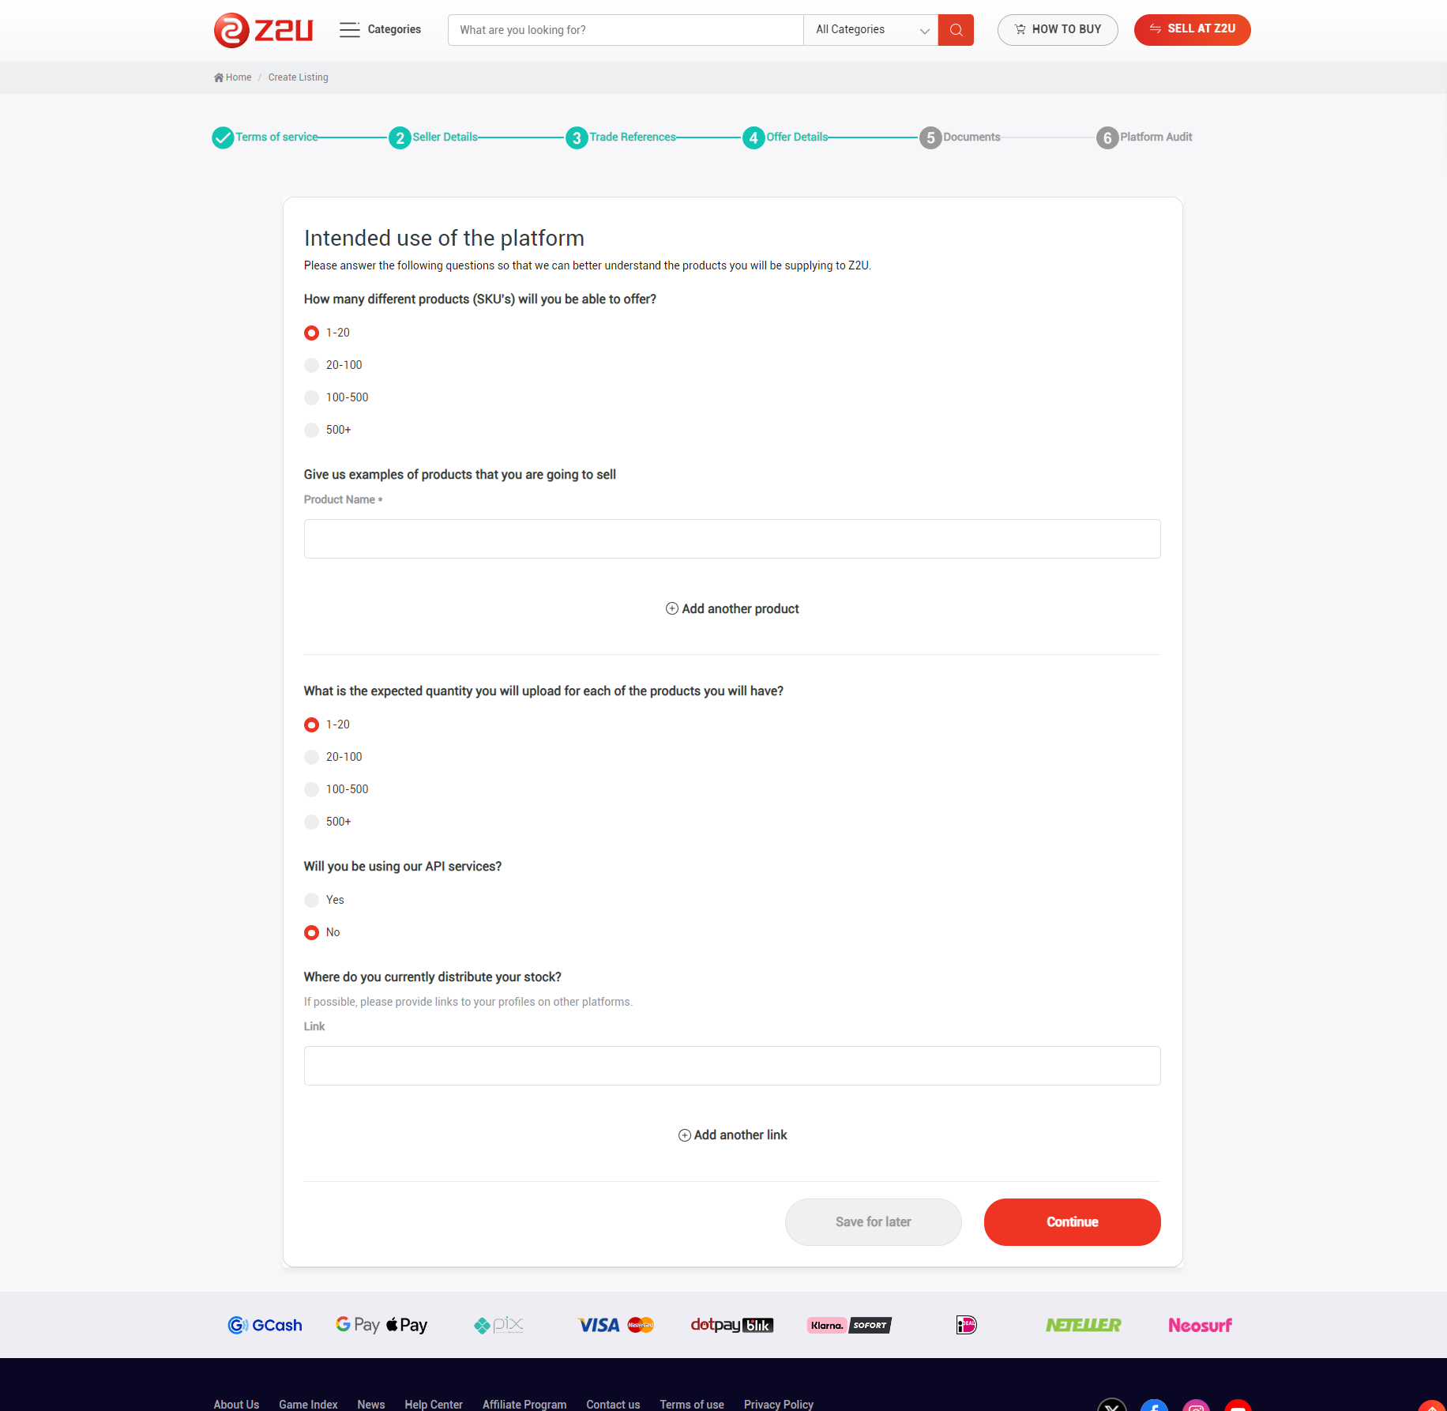
Task: Open the Categories hamburger menu
Action: (x=349, y=30)
